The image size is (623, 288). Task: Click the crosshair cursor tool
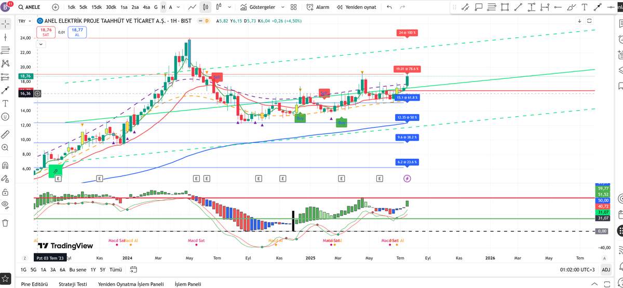6,24
